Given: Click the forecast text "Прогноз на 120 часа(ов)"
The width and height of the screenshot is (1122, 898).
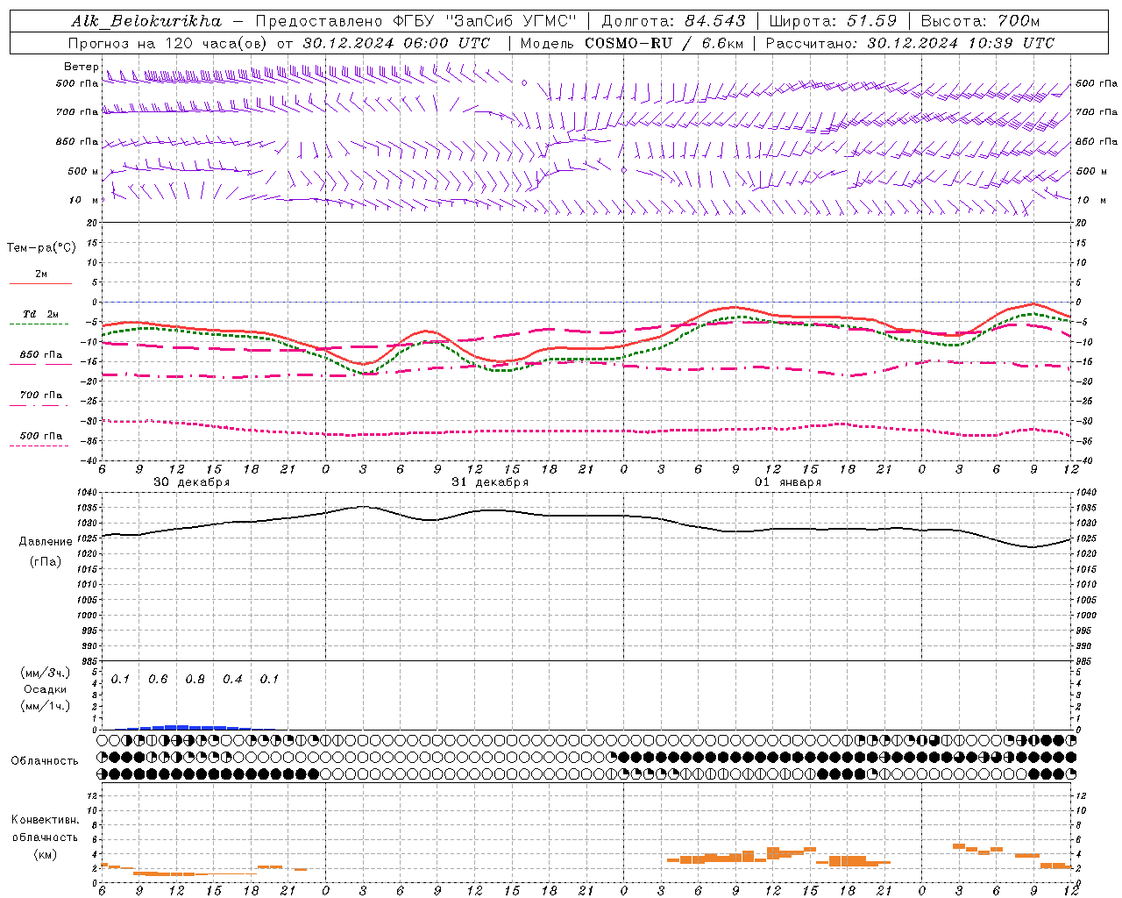Looking at the screenshot, I should [168, 43].
